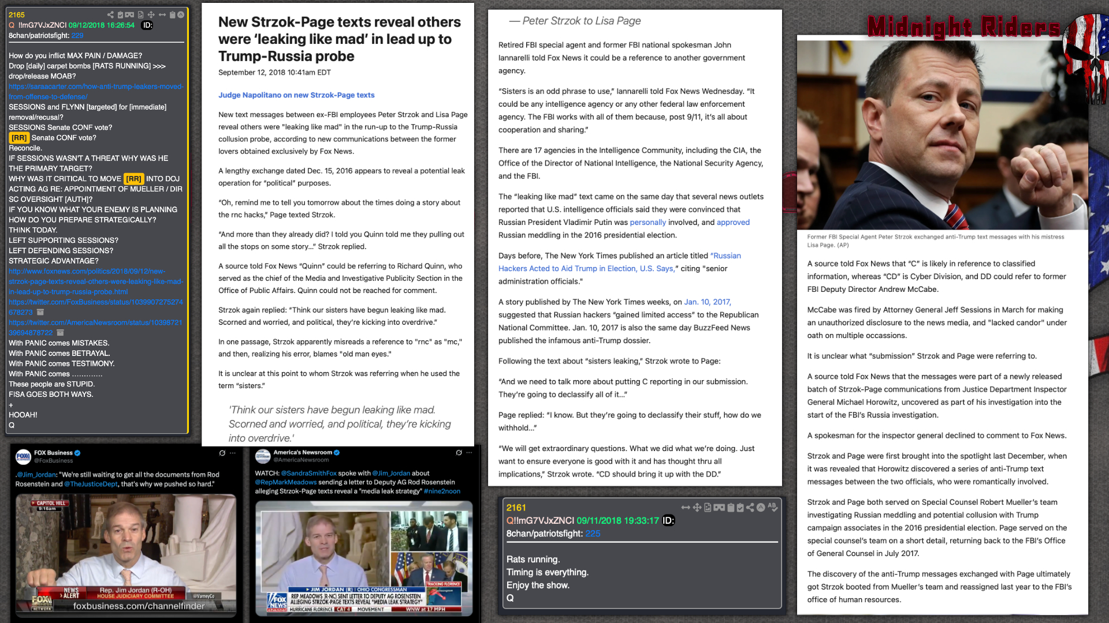Click the @Jim_Jordan mention in FOX Business tweet
Viewport: 1109px width, 623px height.
coord(37,475)
